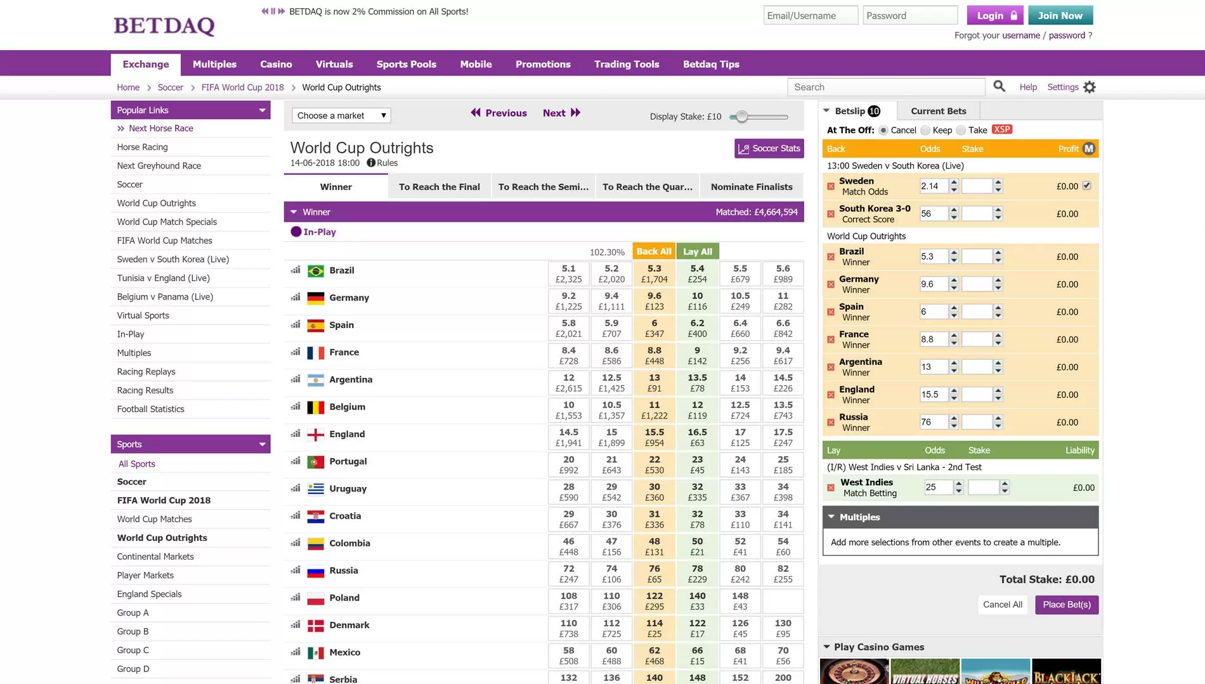Click Cancel All button
1205x684 pixels.
click(1002, 604)
